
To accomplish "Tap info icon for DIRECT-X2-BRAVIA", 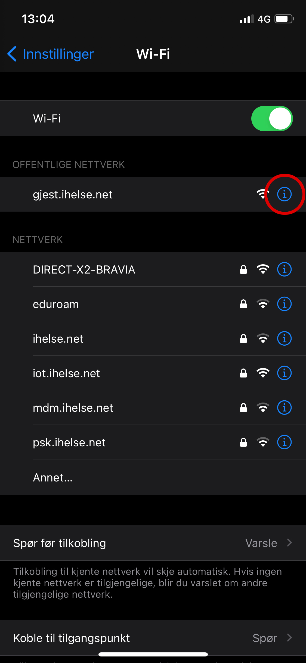I will (x=284, y=269).
